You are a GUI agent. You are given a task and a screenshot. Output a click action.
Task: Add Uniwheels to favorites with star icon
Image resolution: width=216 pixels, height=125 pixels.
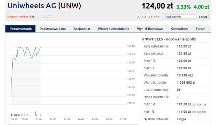coord(43,17)
